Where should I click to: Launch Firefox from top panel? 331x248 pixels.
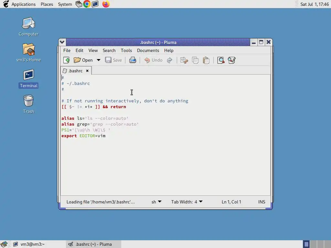pyautogui.click(x=106, y=4)
